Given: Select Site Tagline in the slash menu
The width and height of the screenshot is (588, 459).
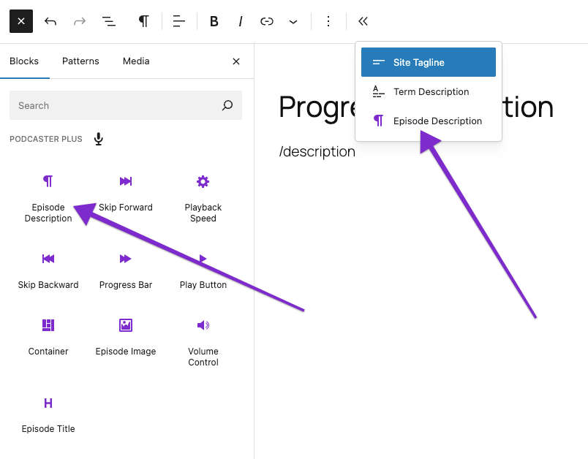Looking at the screenshot, I should click(429, 62).
